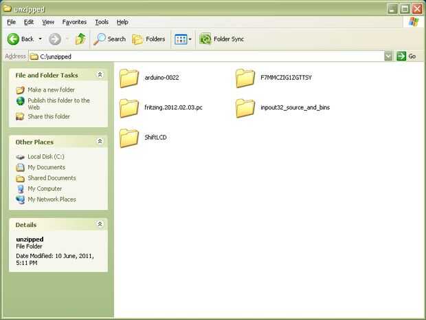Click the bold unzipped name in Details
Viewport: 426px width, 320px height.
pos(30,239)
